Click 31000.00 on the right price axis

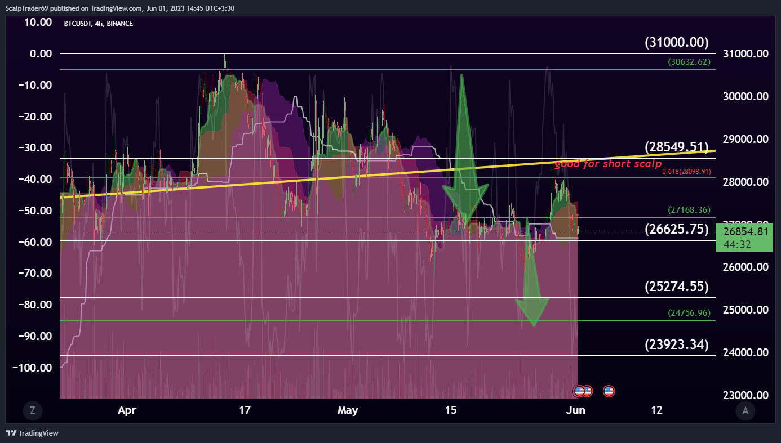[x=747, y=54]
